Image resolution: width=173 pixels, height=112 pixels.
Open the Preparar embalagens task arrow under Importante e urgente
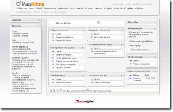pyautogui.click(x=53, y=37)
